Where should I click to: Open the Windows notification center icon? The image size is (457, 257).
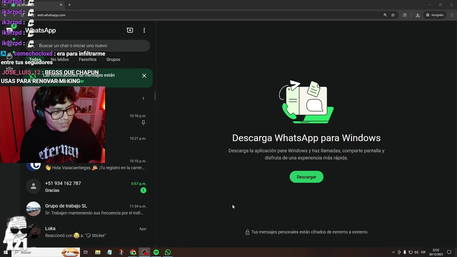[449, 252]
